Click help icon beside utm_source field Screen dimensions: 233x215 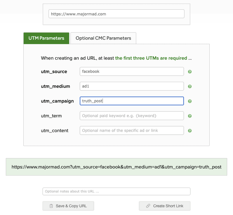[190, 72]
